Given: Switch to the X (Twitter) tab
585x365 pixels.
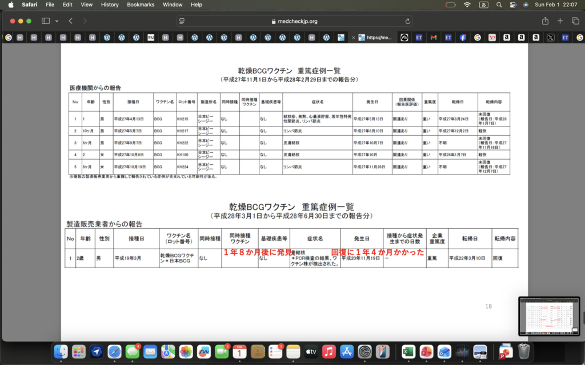Looking at the screenshot, I should tap(550, 38).
